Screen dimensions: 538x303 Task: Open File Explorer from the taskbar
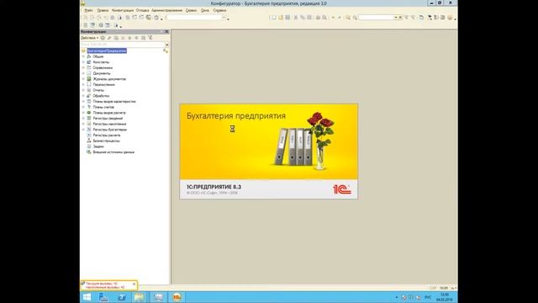click(x=140, y=297)
